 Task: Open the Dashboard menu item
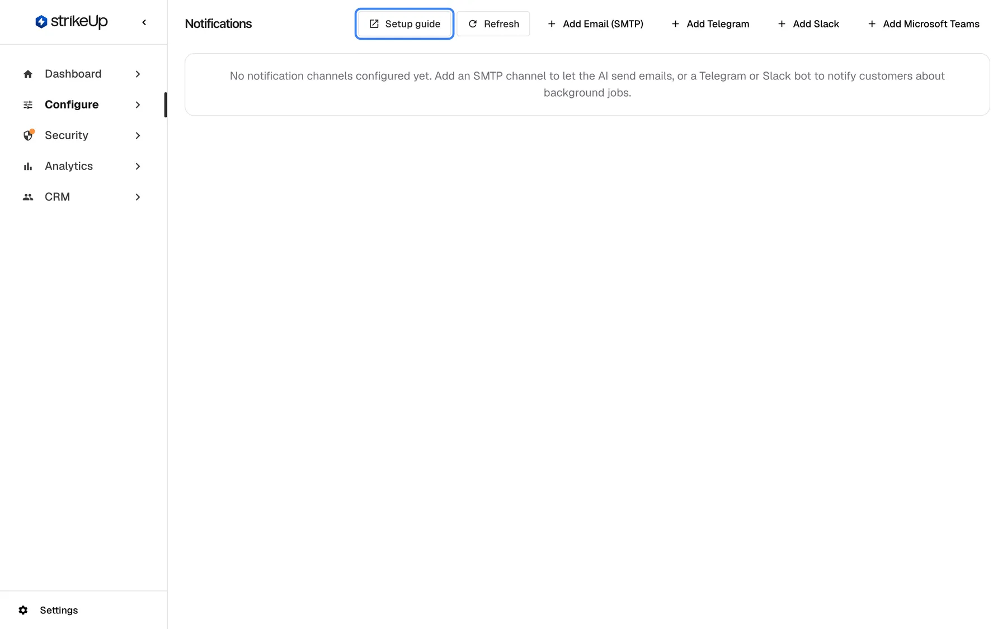(x=82, y=74)
